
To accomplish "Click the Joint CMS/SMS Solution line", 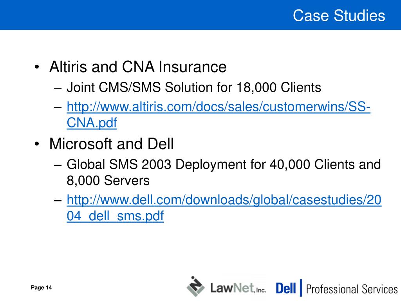I will (194, 87).
